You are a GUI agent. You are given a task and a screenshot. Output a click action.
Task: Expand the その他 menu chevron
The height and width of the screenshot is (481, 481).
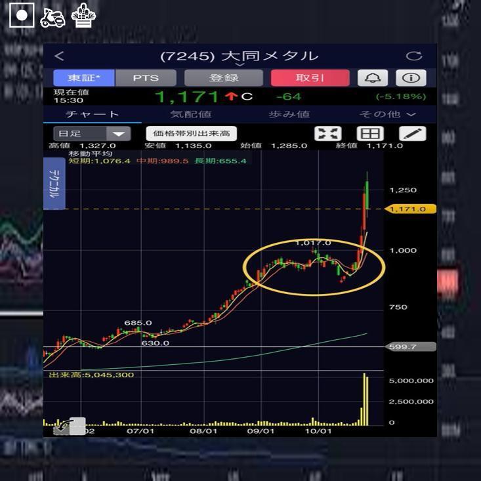click(411, 114)
